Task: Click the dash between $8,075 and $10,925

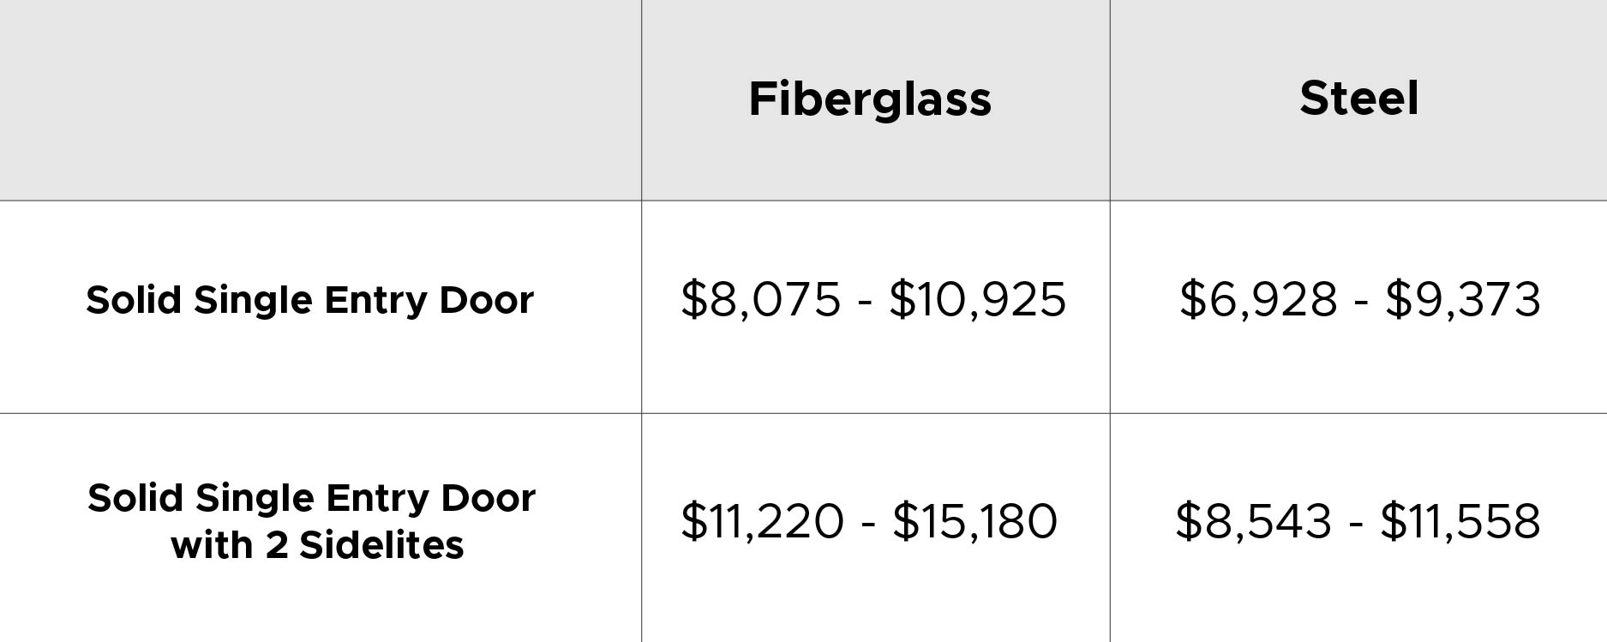Action: click(x=865, y=304)
